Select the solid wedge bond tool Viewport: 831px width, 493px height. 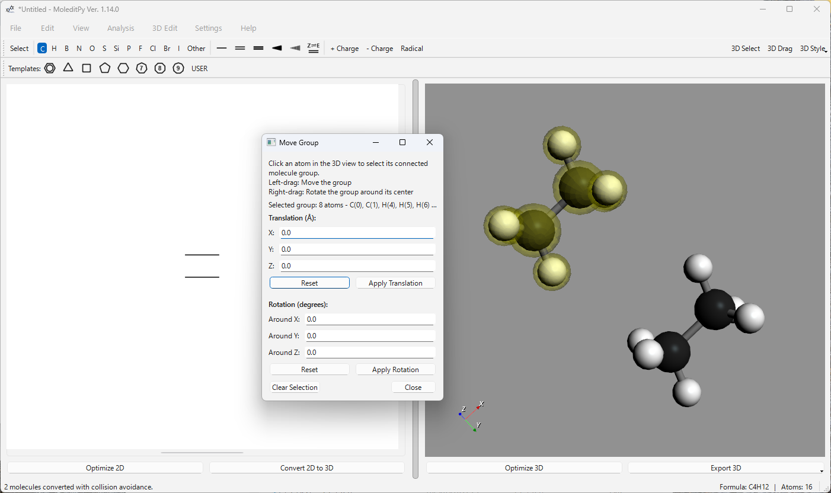277,49
